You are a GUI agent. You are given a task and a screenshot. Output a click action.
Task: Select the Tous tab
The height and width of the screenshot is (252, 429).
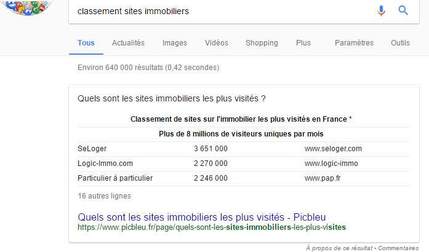click(86, 43)
